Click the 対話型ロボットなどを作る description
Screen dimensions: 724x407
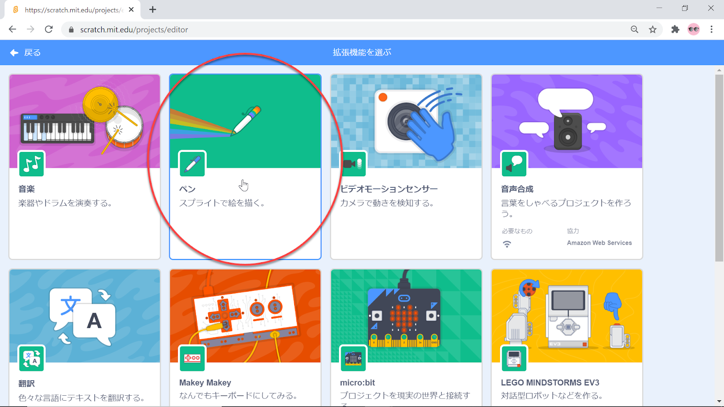[x=552, y=396]
